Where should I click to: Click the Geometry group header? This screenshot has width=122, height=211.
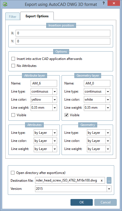point(88,125)
